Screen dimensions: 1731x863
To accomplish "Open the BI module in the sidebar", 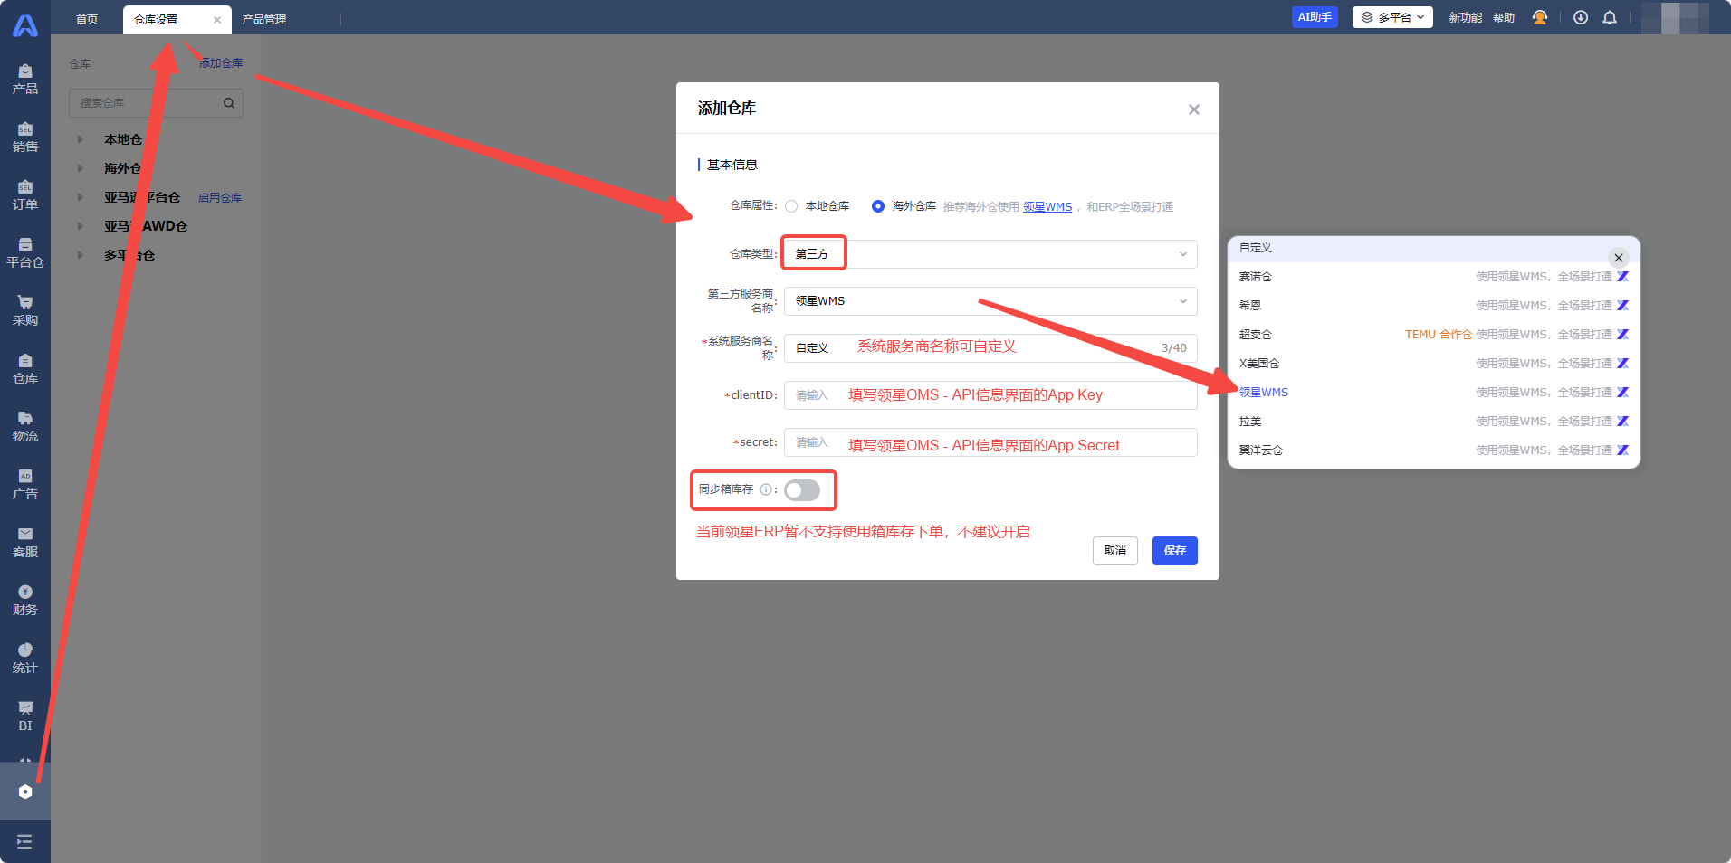I will (x=25, y=716).
